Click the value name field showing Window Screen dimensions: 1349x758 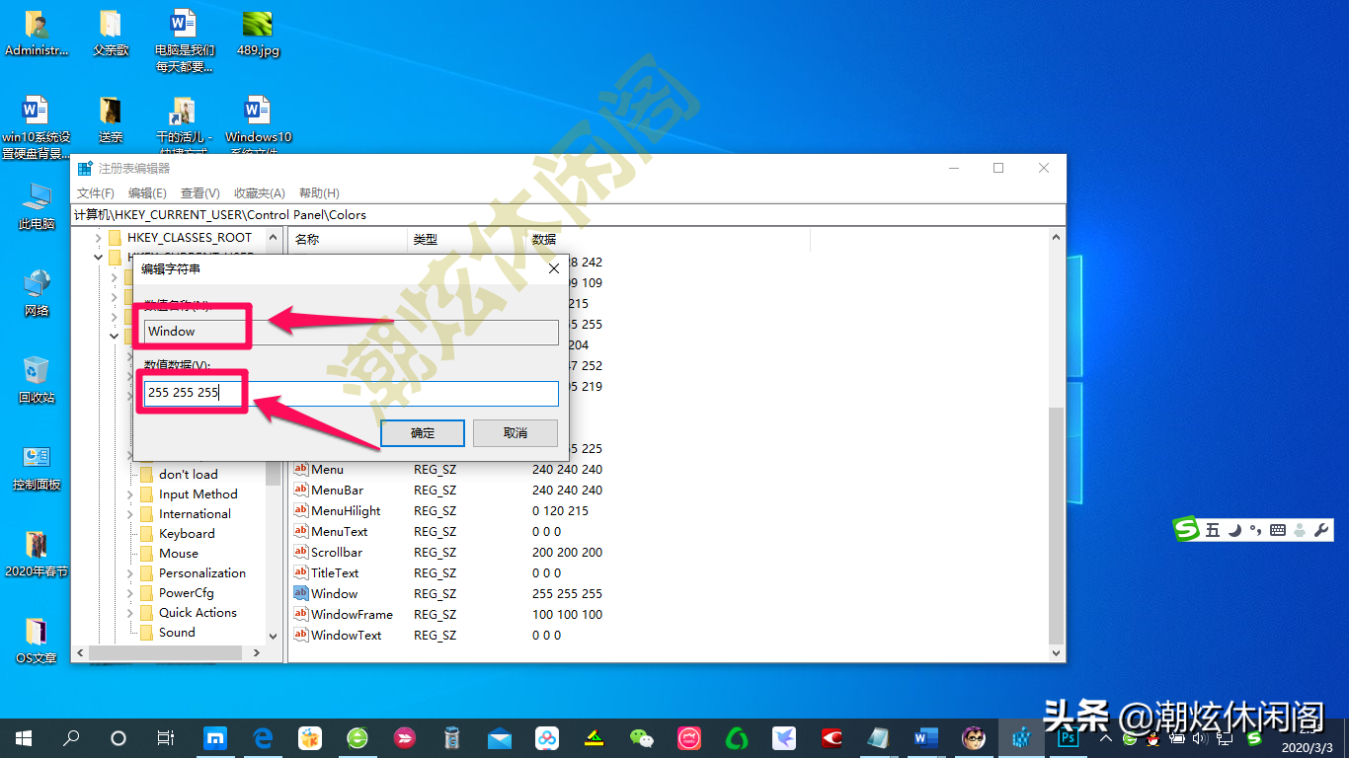[x=352, y=332]
